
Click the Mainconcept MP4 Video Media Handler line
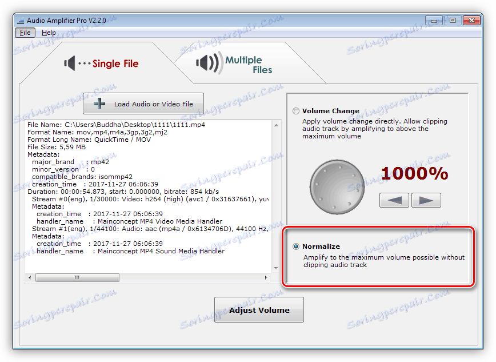(129, 221)
